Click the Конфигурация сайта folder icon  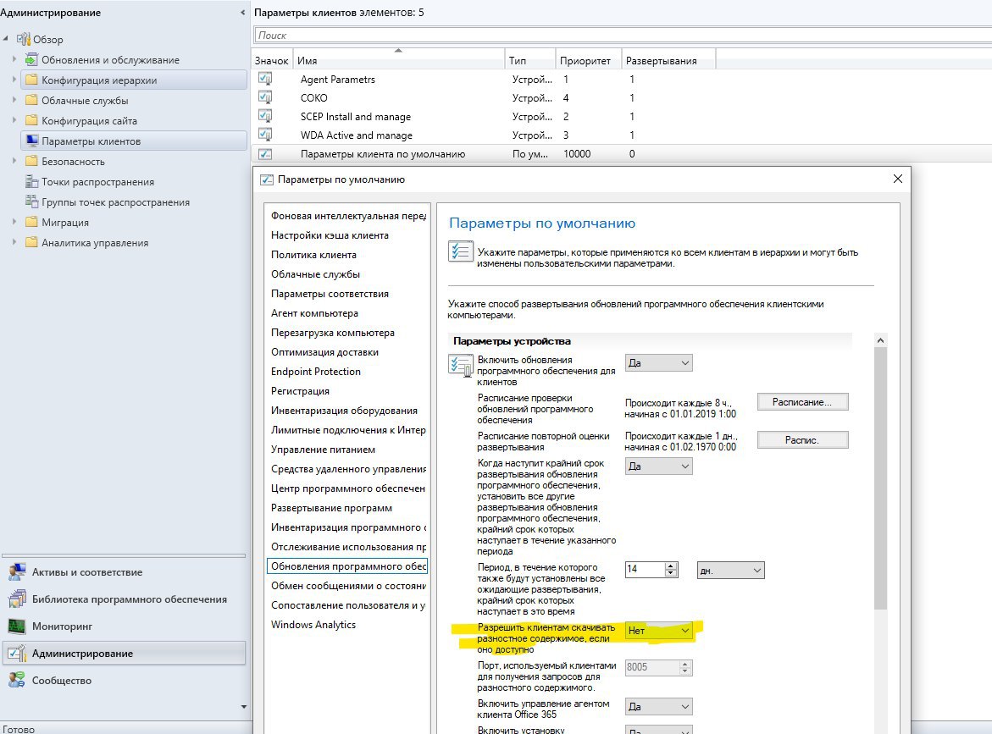(31, 120)
